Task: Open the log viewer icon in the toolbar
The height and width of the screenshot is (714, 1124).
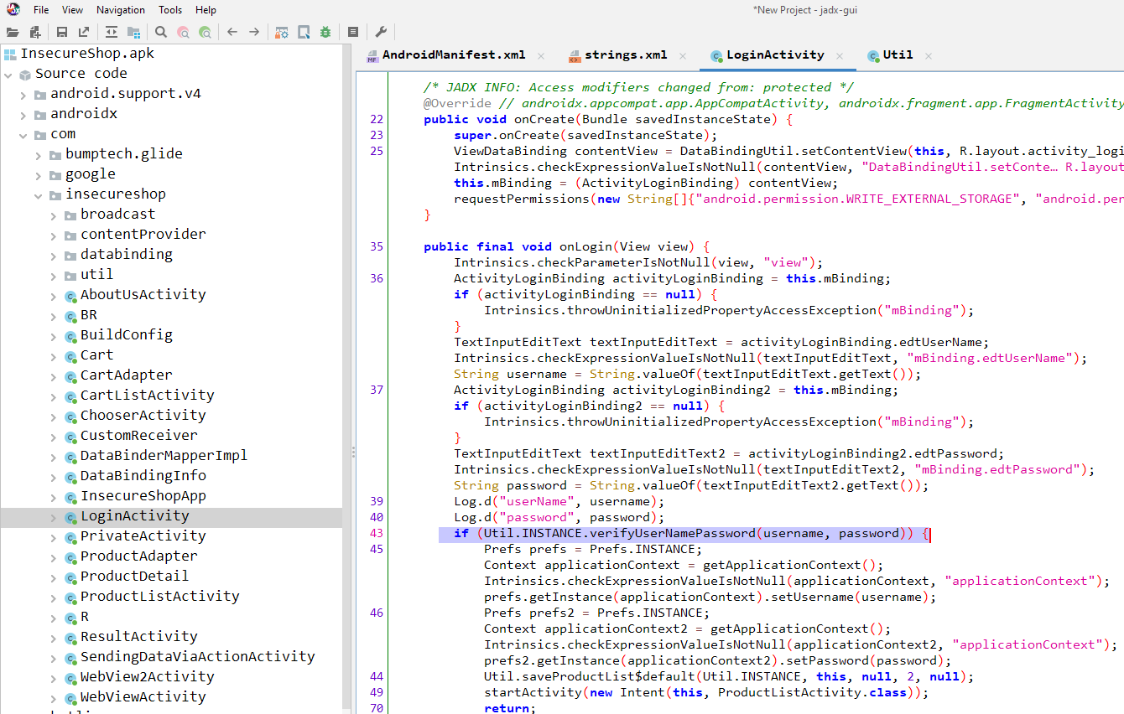Action: pos(352,32)
